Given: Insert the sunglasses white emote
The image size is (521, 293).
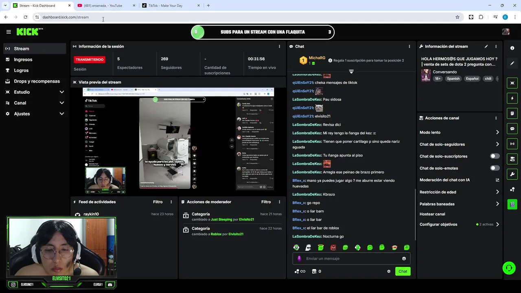Looking at the screenshot, I should point(309,247).
